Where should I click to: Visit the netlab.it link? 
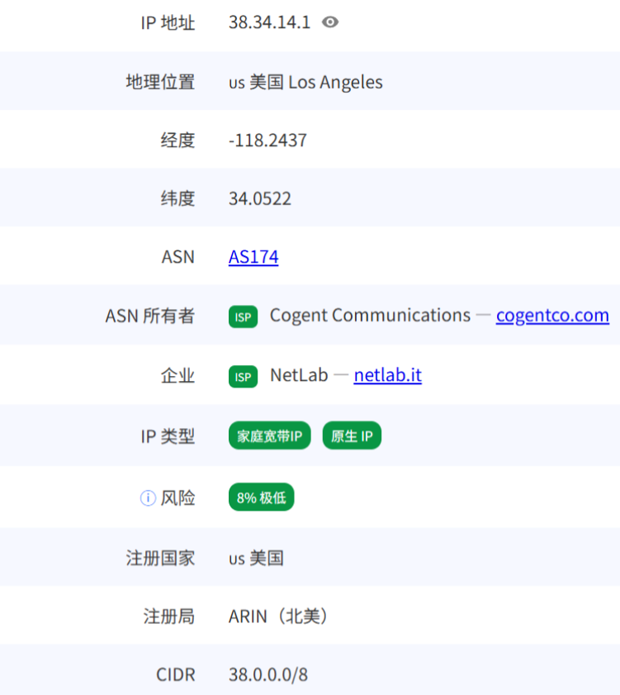(387, 375)
